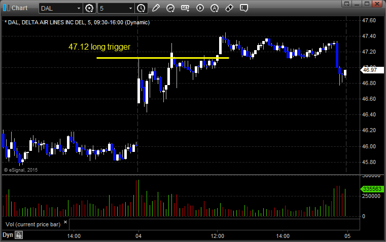386x242 pixels.
Task: Open the time template clock menu
Action: [141, 8]
